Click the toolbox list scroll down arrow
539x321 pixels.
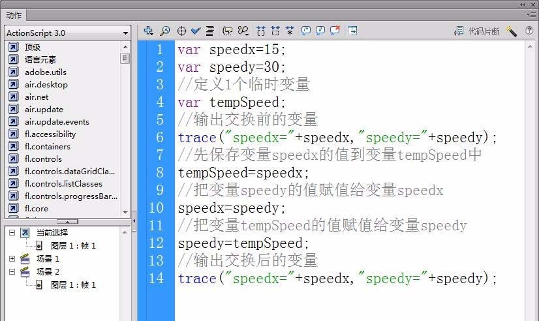point(125,212)
